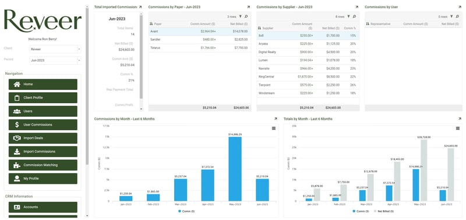Open filter in Commissions by Supplier table

tap(348, 17)
